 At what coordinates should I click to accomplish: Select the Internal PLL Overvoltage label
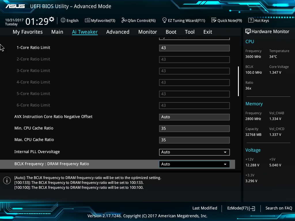(x=37, y=152)
